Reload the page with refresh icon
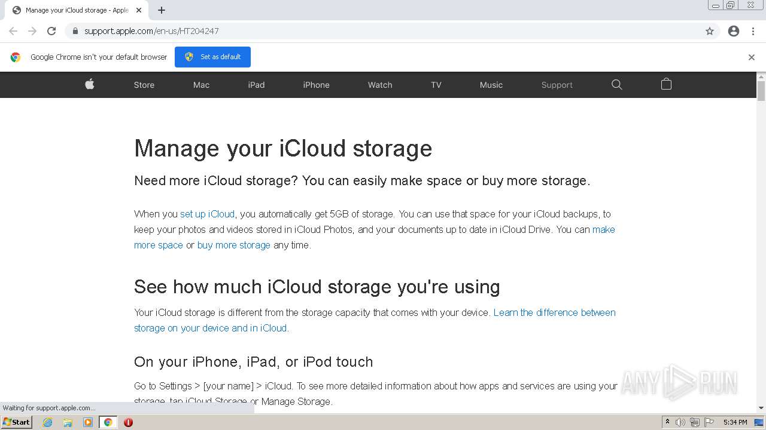Image resolution: width=766 pixels, height=430 pixels. tap(51, 31)
